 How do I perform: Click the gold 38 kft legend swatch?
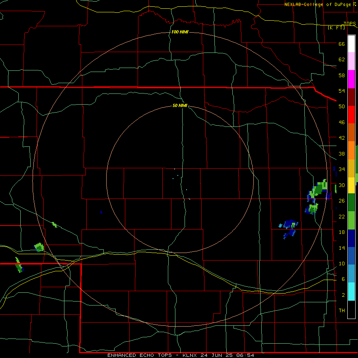coord(351,168)
